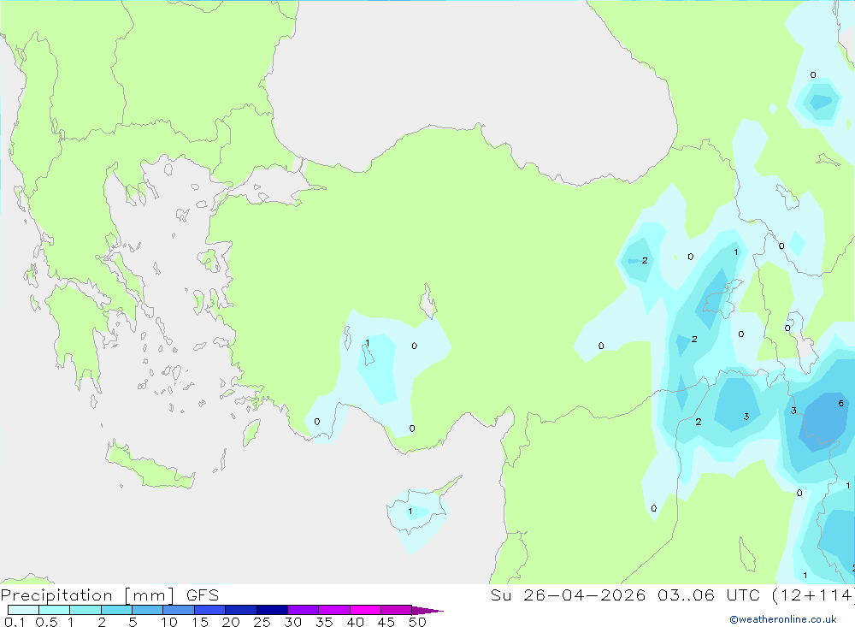Viewport: 855px width, 627px height.
Task: Click the '0.5' legend scale label
Action: click(x=46, y=622)
